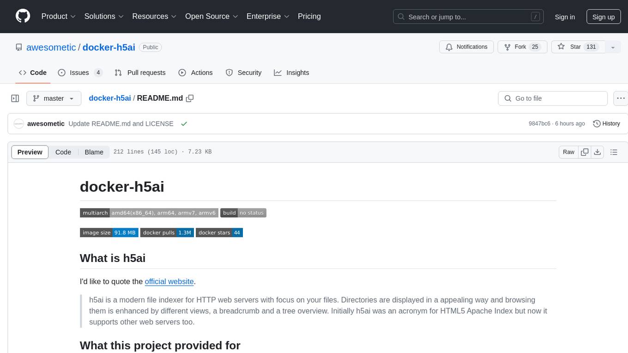Click the docker-h5ai main heading

(122, 187)
